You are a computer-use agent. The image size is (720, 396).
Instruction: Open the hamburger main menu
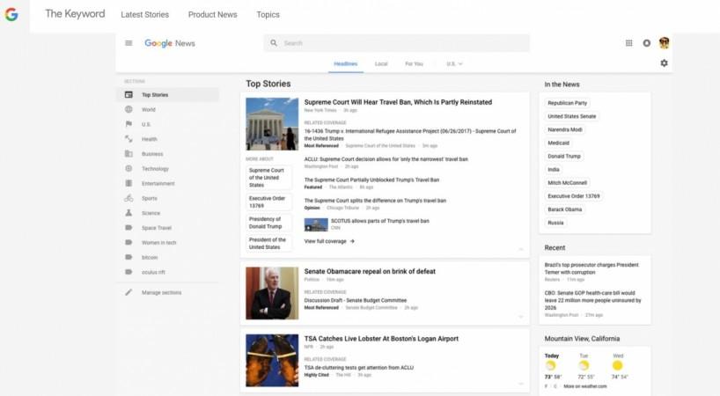pos(129,43)
